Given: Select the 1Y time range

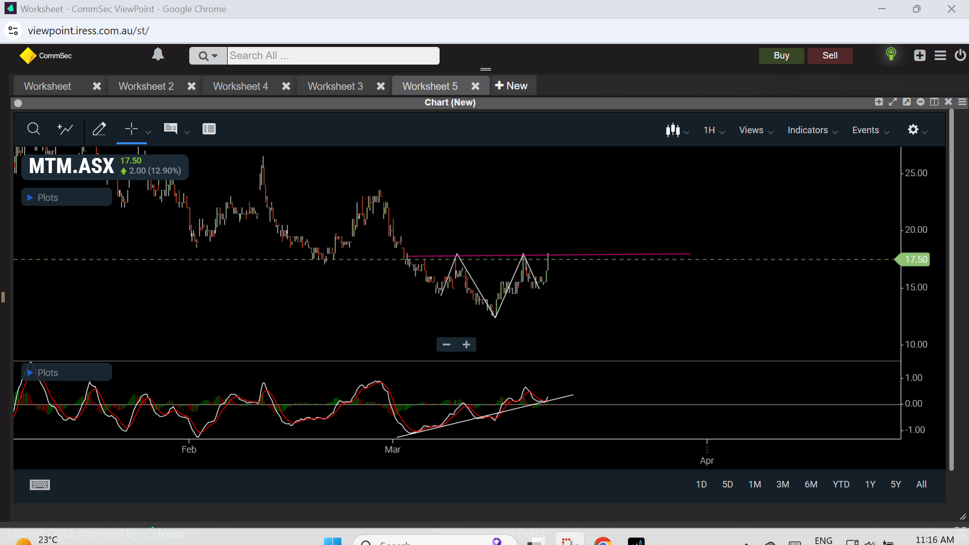Looking at the screenshot, I should coord(870,484).
